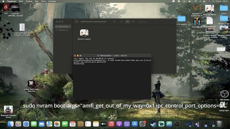Image resolution: width=230 pixels, height=129 pixels.
Task: Open the Правка menu
Action: point(29,1)
